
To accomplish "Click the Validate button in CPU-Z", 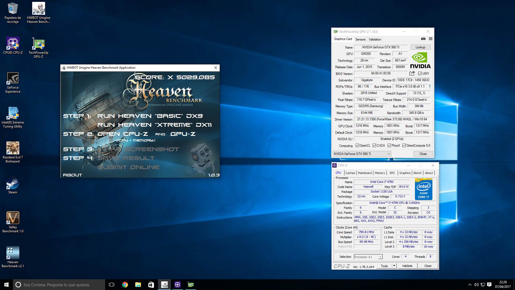I will (407, 266).
